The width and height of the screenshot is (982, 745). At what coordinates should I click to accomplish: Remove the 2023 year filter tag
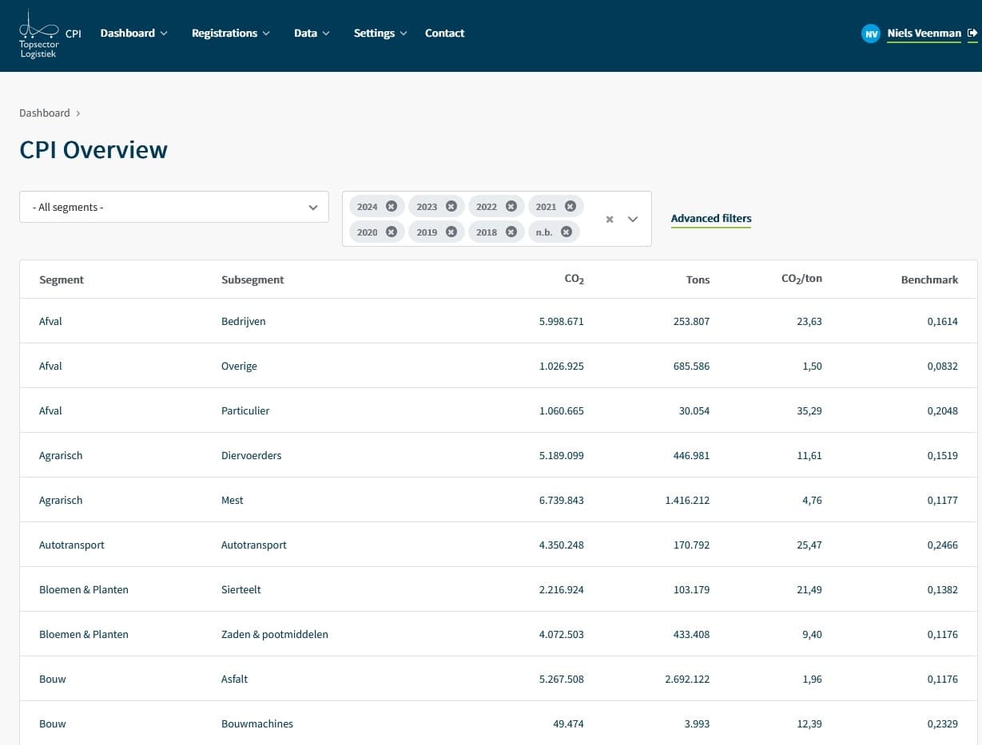point(451,206)
